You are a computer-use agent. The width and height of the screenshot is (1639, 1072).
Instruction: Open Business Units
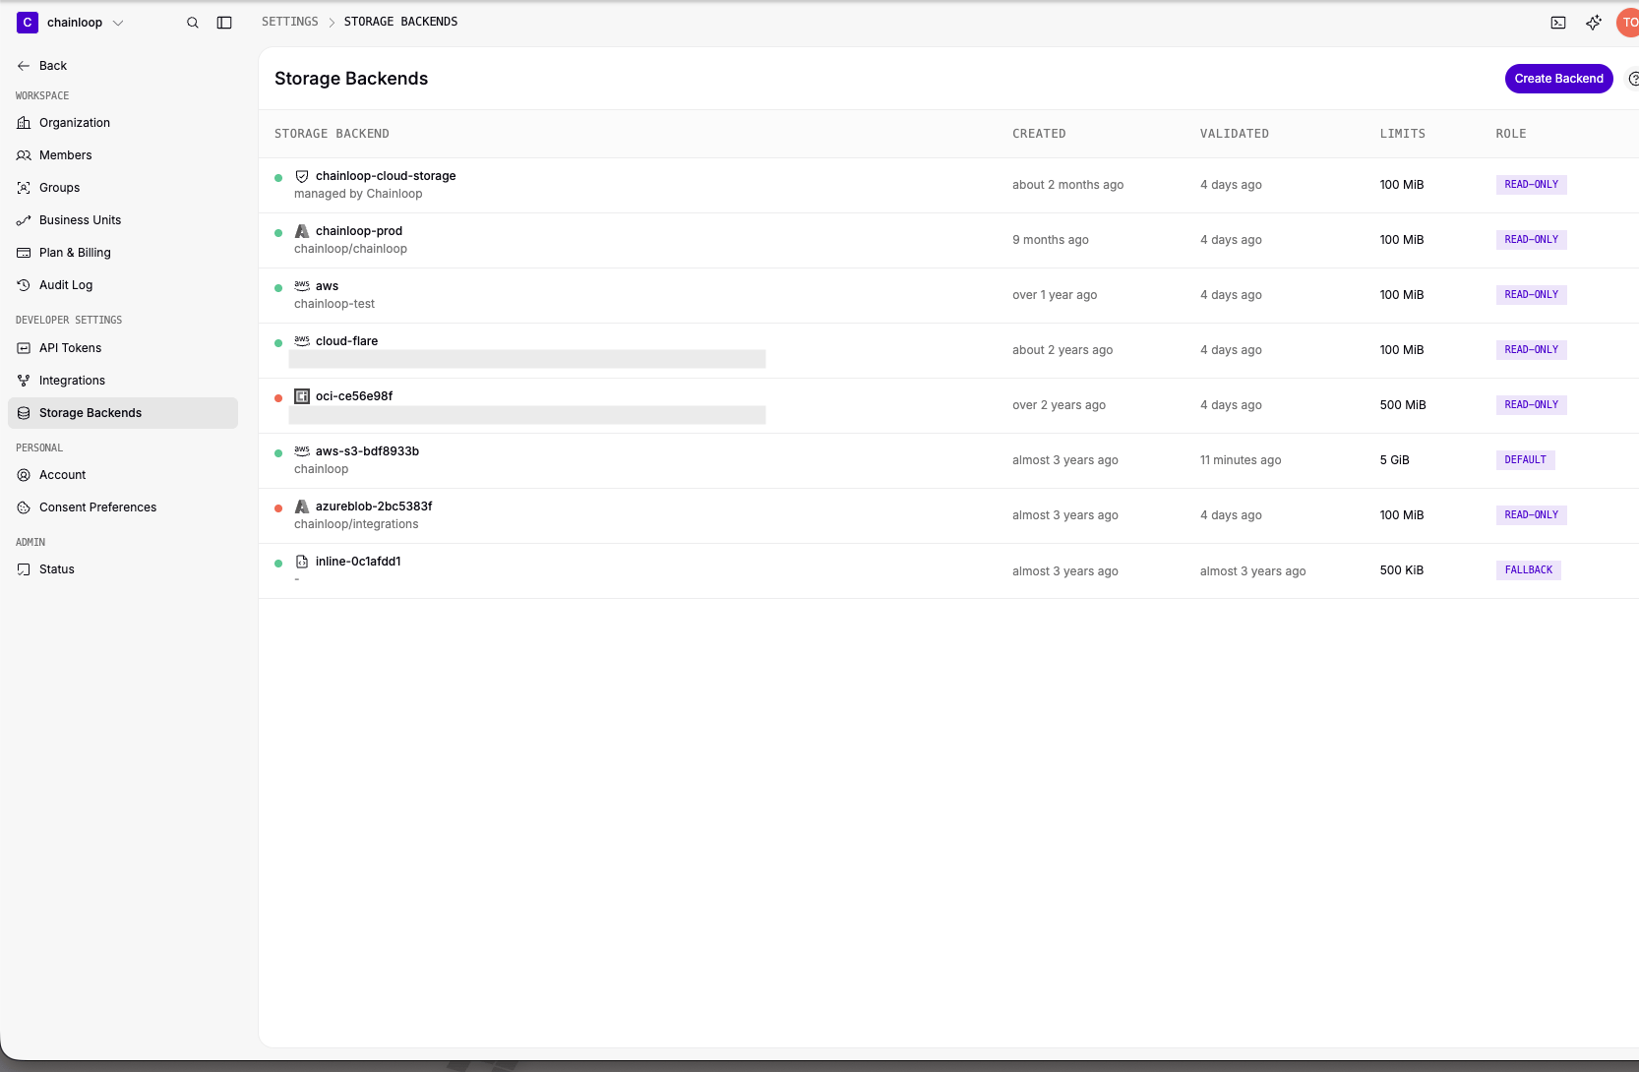pyautogui.click(x=123, y=220)
